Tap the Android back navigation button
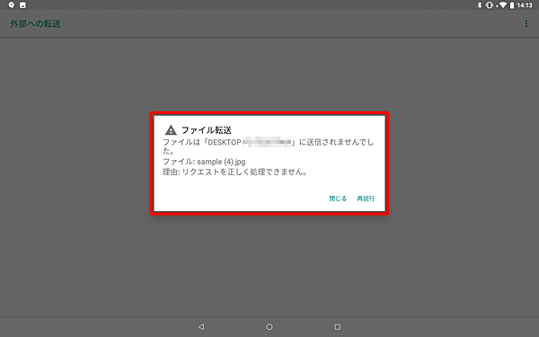Screen dimensions: 539x337 pyautogui.click(x=201, y=326)
